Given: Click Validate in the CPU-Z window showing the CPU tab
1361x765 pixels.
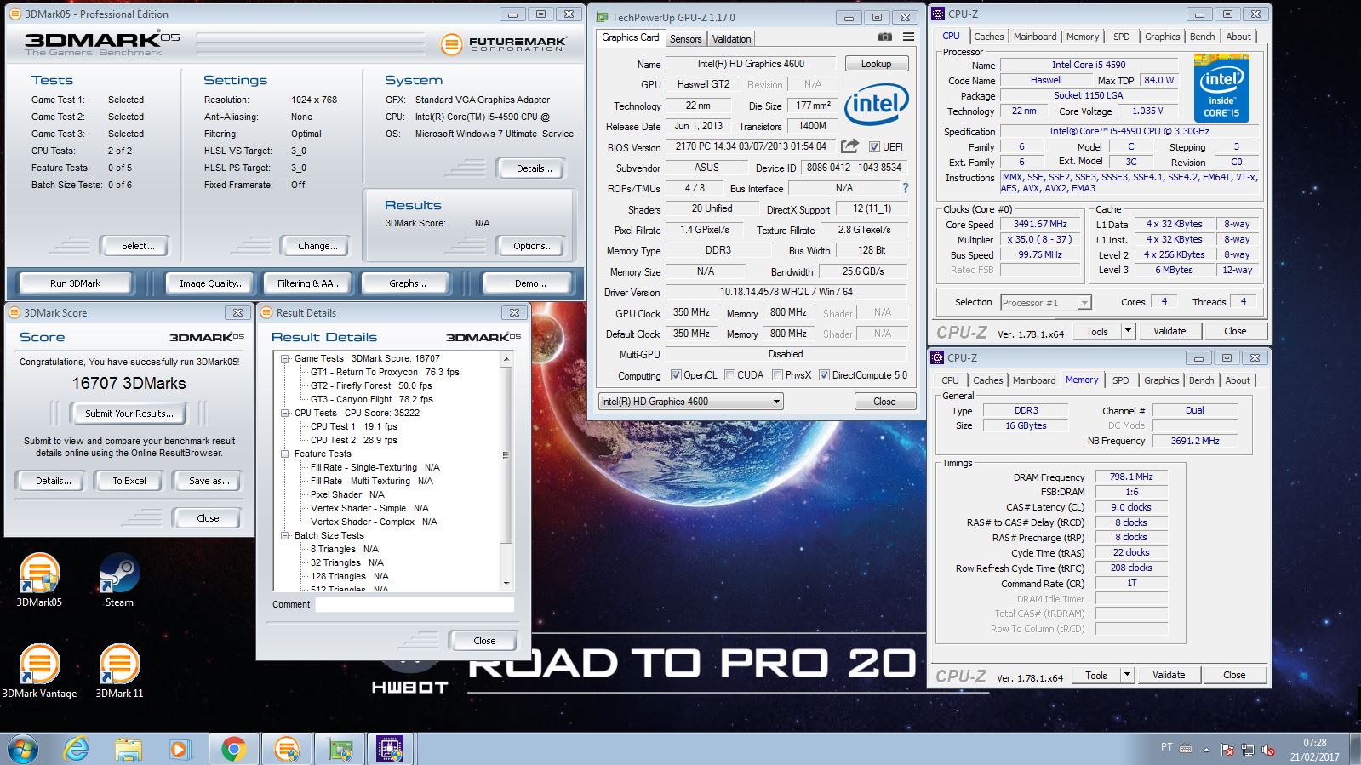Looking at the screenshot, I should click(x=1169, y=331).
